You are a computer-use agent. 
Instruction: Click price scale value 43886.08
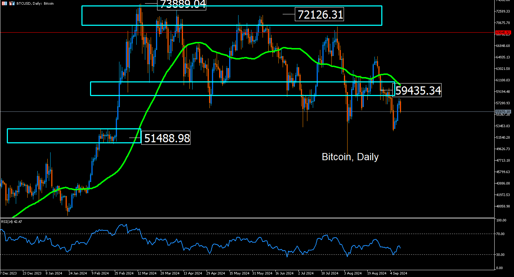point(503,183)
